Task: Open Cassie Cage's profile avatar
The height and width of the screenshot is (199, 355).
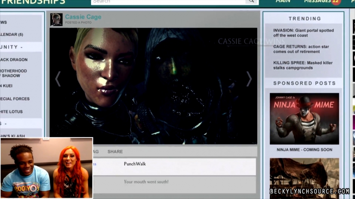Action: (x=56, y=20)
